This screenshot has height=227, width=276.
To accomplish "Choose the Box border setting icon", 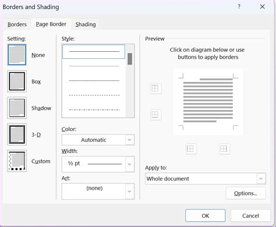I will pos(17,81).
